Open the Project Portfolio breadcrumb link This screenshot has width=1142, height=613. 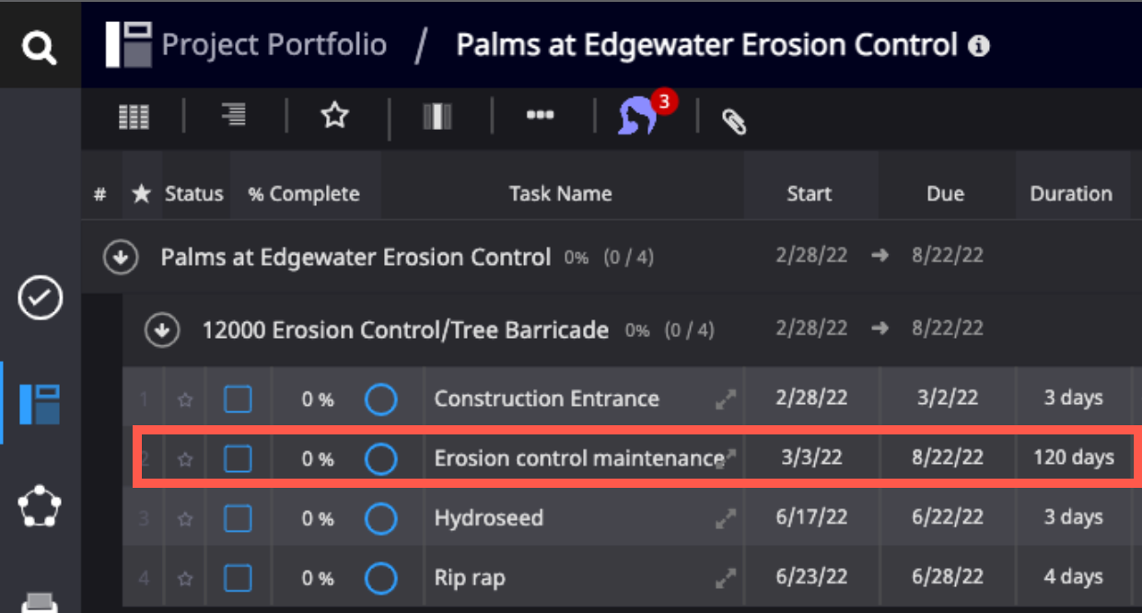point(274,45)
